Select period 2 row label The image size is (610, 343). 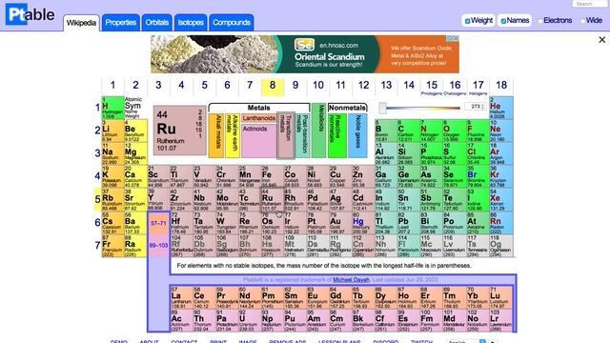[x=97, y=131]
